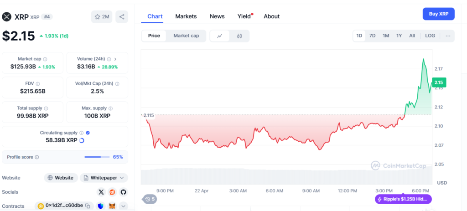467x211 pixels.
Task: Click the $125.93B market cap value
Action: pos(23,67)
